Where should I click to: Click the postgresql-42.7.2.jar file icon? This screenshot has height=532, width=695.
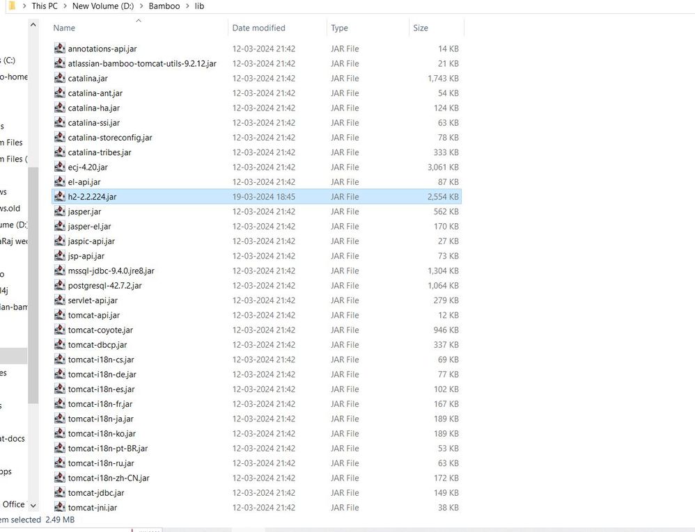59,285
